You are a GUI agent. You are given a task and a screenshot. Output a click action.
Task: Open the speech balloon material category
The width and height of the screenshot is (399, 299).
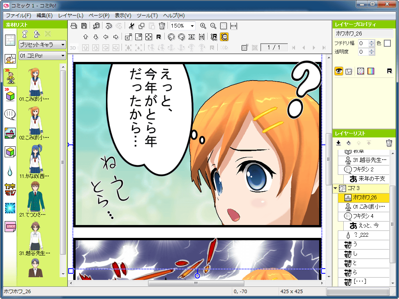(x=10, y=115)
